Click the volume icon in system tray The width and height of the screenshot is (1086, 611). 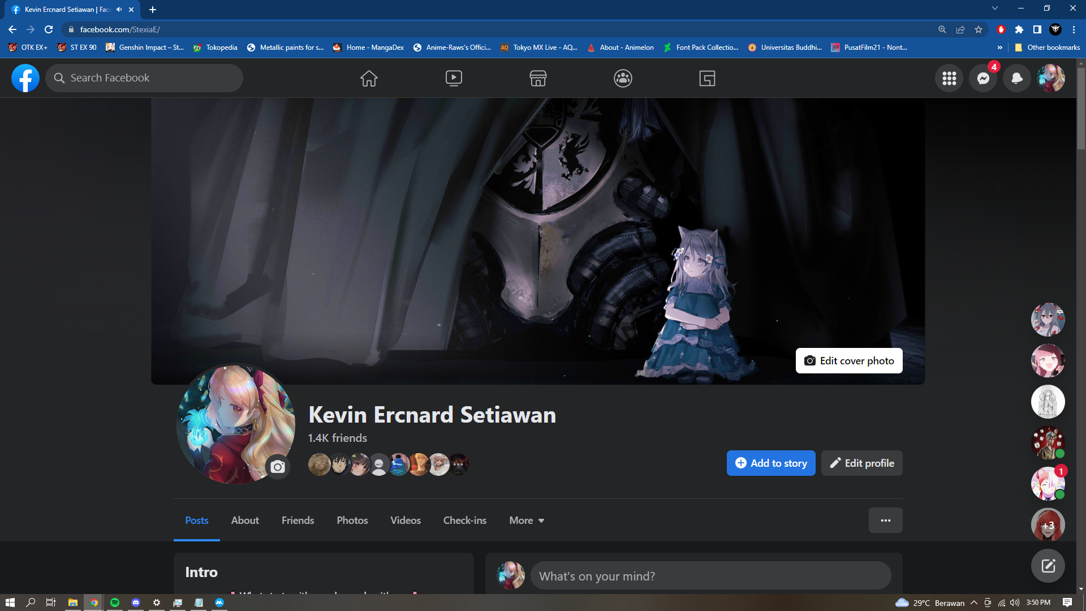[1015, 603]
